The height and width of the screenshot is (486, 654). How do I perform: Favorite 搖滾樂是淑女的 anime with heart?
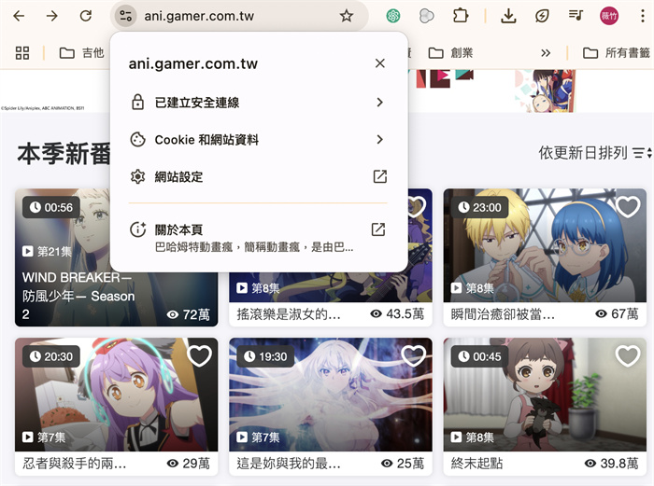click(416, 206)
